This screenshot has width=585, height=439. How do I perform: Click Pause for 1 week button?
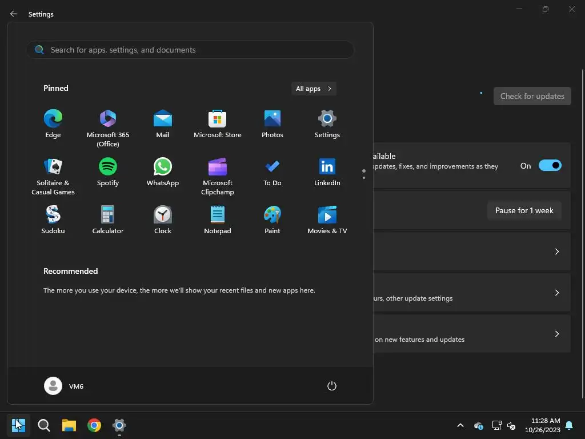[524, 210]
